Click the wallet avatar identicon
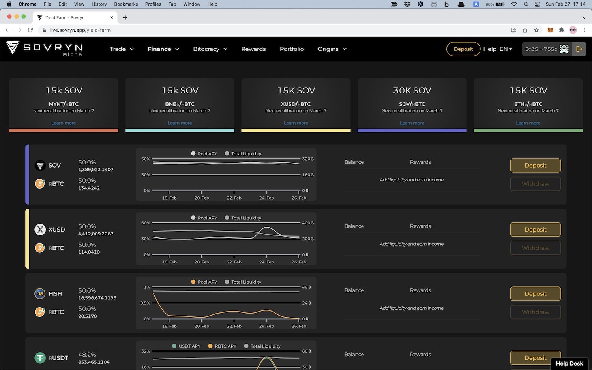The width and height of the screenshot is (592, 370). [x=564, y=49]
